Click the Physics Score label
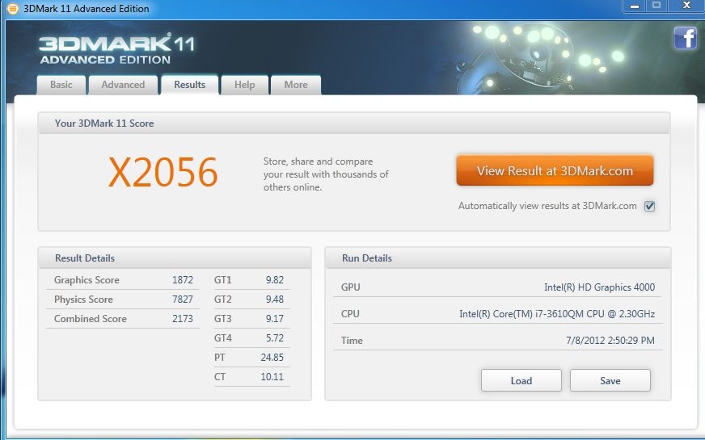The width and height of the screenshot is (705, 440). tap(83, 300)
